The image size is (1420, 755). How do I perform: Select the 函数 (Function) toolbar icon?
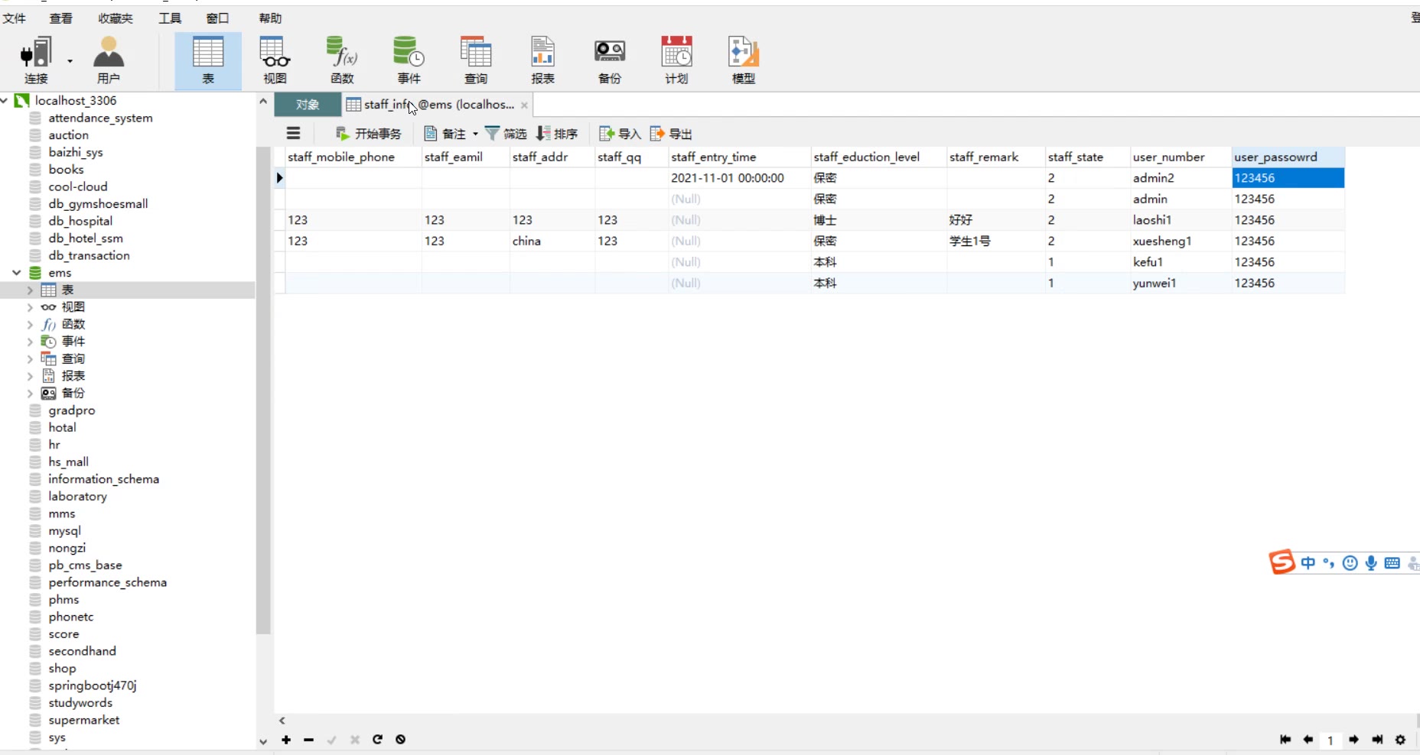click(342, 60)
